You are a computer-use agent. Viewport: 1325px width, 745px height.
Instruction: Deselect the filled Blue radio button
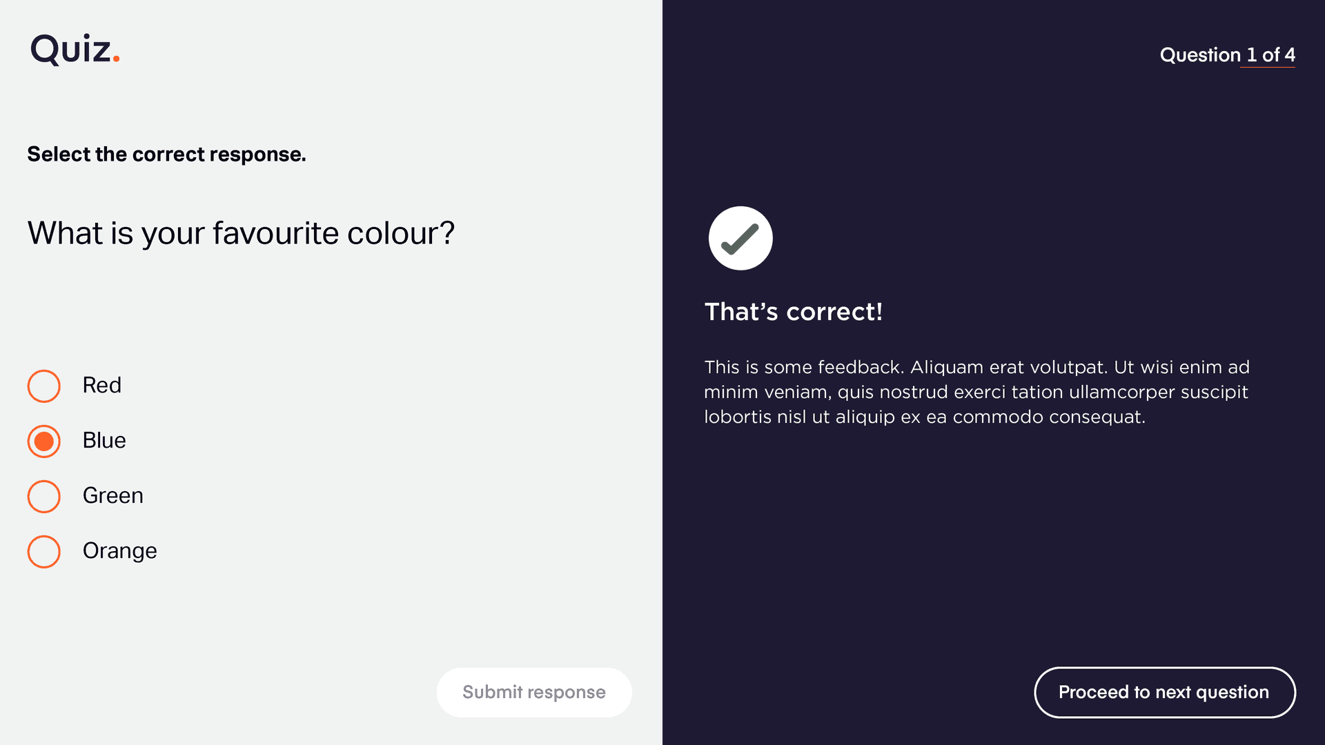click(44, 441)
